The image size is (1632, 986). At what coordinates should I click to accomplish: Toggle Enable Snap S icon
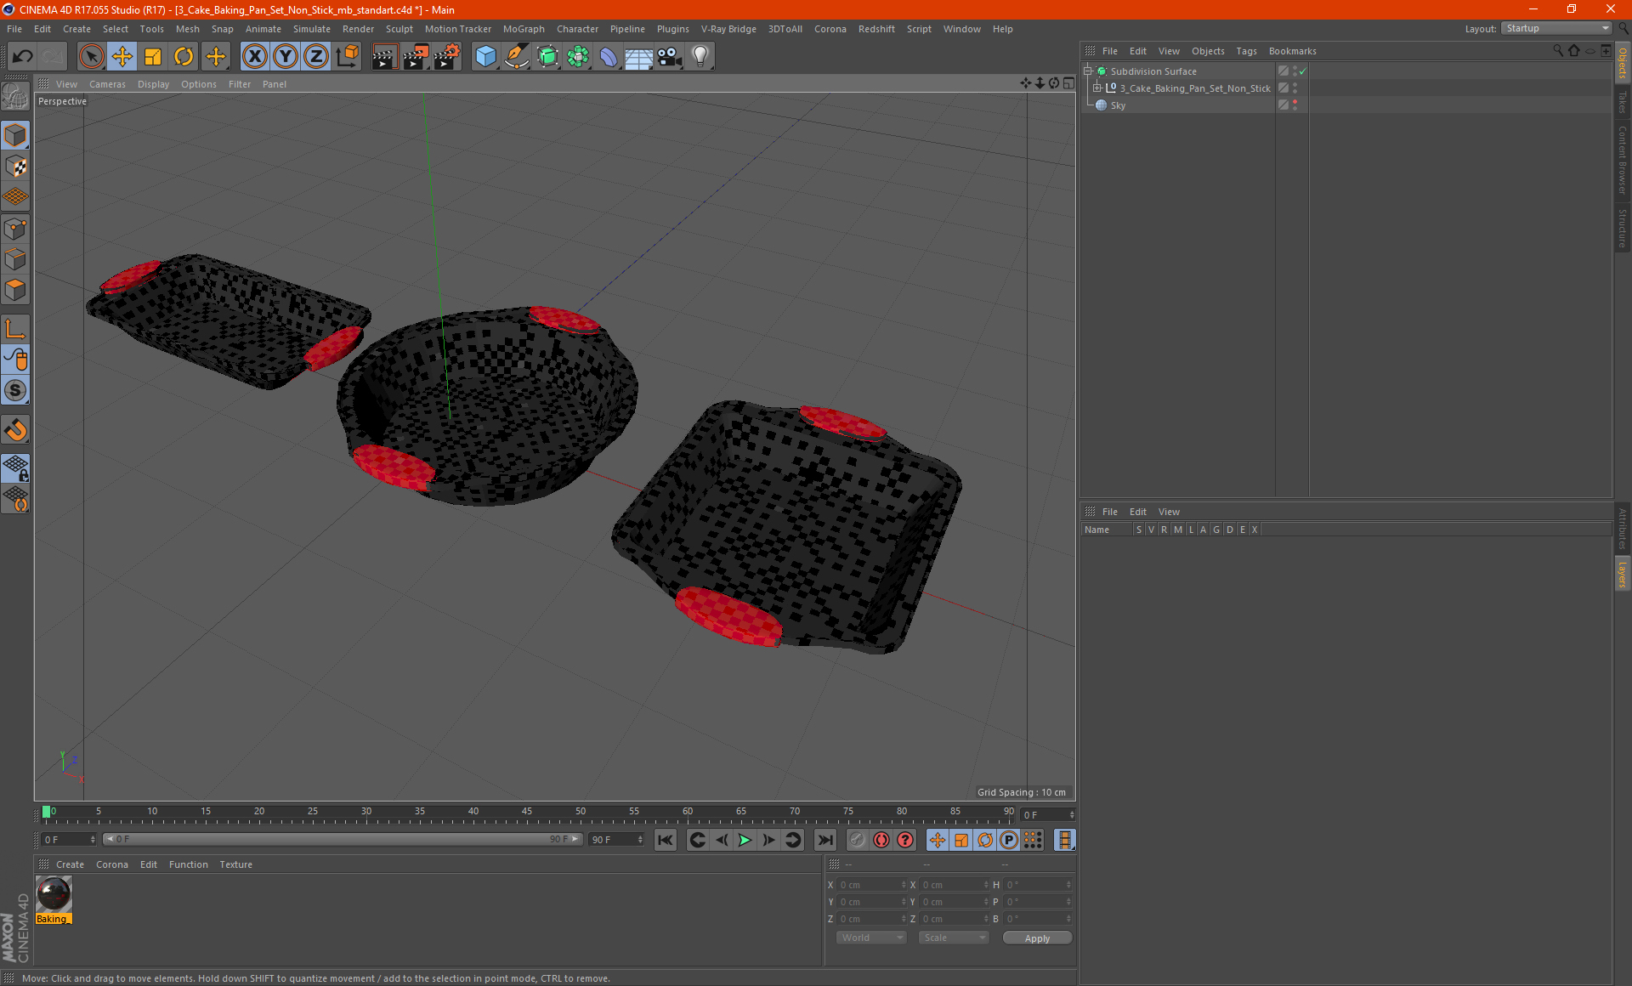click(x=15, y=391)
